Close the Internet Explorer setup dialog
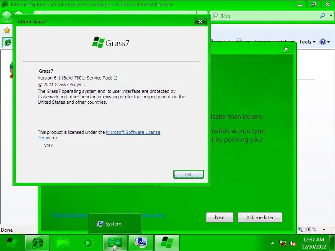This screenshot has height=251, width=335. 286,49
